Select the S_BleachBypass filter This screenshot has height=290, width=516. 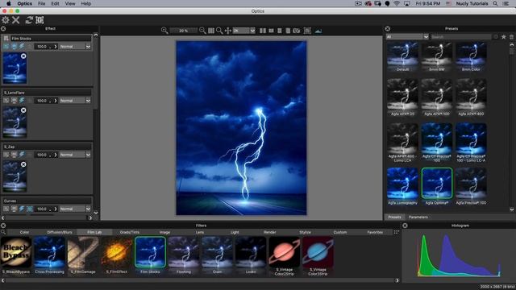coord(16,255)
